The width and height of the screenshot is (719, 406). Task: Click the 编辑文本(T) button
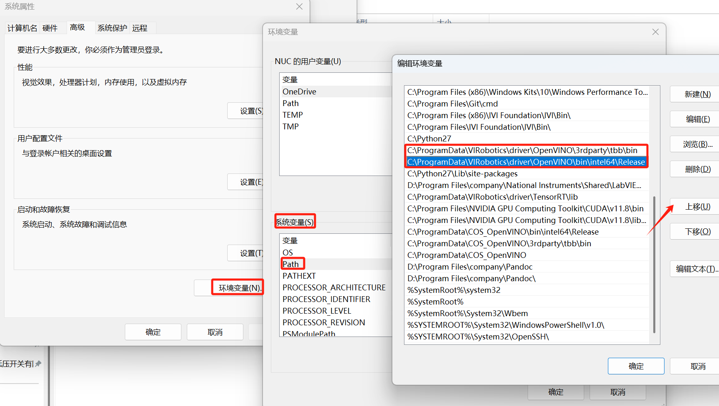[697, 269]
